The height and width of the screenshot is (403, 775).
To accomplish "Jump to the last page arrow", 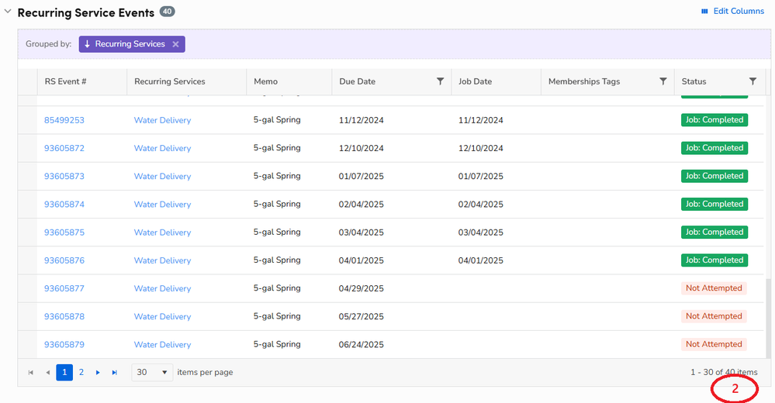I will pyautogui.click(x=115, y=373).
